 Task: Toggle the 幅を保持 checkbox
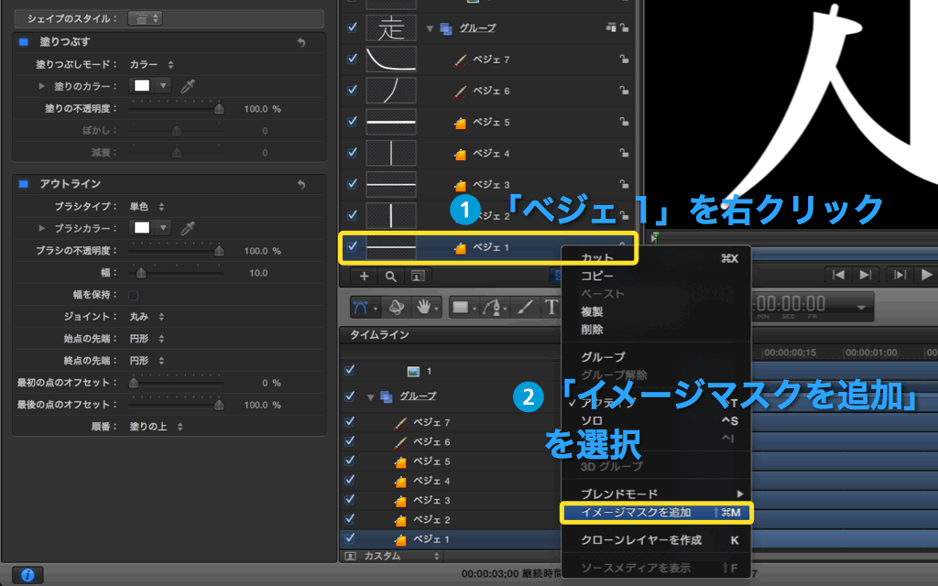134,295
